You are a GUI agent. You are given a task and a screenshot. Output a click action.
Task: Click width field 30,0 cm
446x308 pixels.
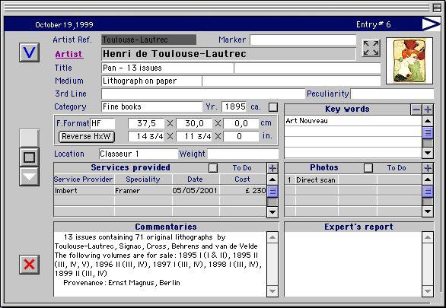coord(194,124)
